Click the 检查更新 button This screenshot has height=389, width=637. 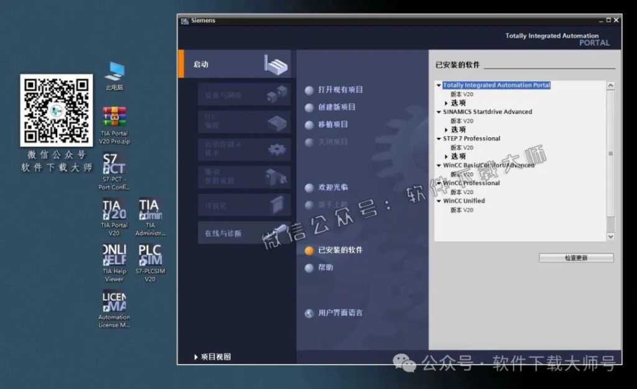575,257
